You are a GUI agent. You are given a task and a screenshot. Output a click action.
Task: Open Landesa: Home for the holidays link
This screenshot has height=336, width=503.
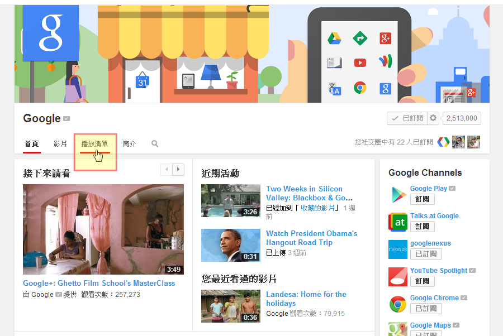(x=306, y=299)
